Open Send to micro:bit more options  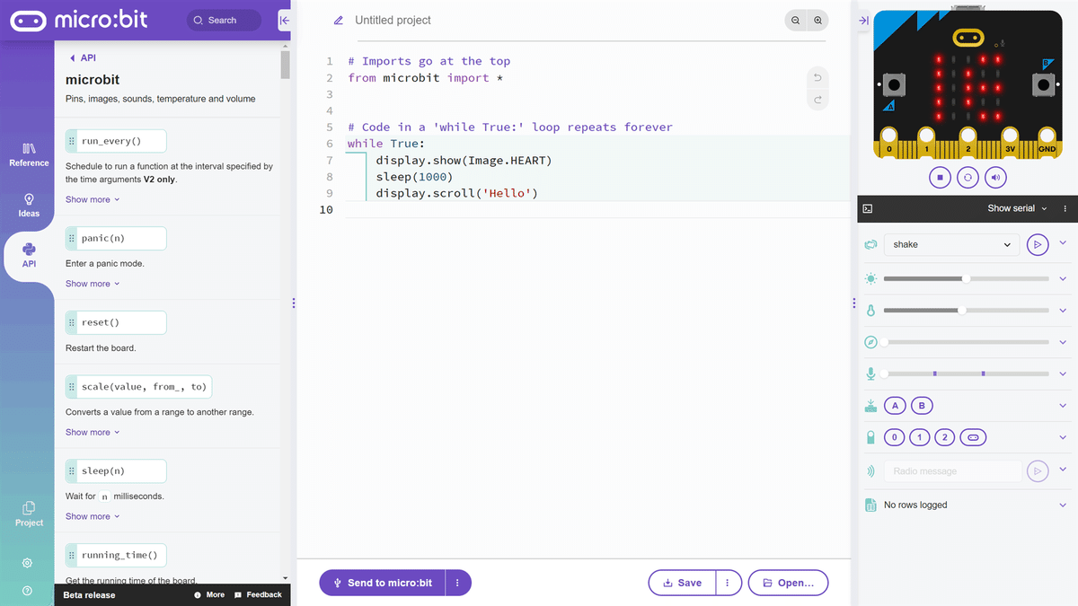[x=457, y=583]
